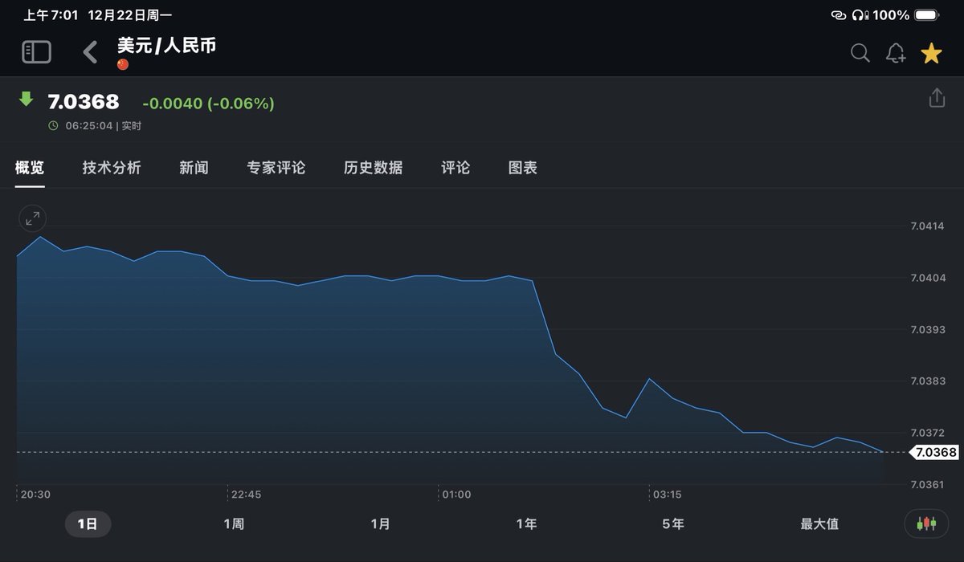
Task: Select the 1年 chart range
Action: [x=526, y=523]
